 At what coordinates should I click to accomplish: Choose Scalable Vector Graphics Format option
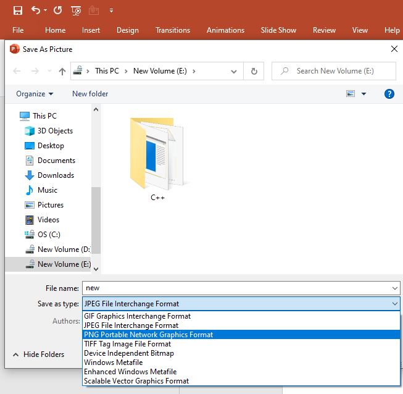tap(136, 381)
